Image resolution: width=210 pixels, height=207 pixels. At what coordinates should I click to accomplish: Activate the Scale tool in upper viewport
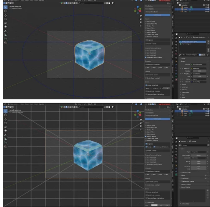point(5,23)
